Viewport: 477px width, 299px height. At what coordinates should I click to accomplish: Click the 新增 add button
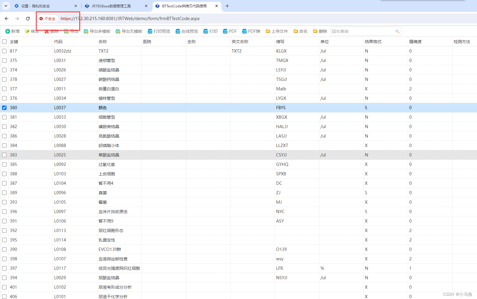point(12,31)
